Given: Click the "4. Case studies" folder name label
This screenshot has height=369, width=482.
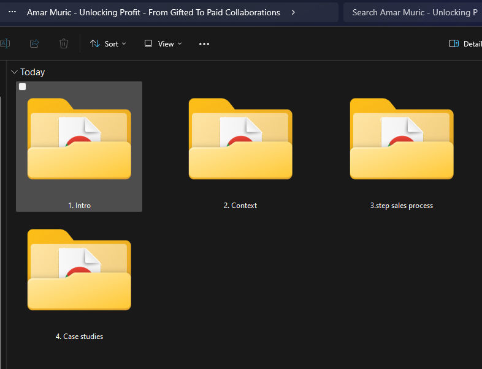Looking at the screenshot, I should [x=79, y=337].
